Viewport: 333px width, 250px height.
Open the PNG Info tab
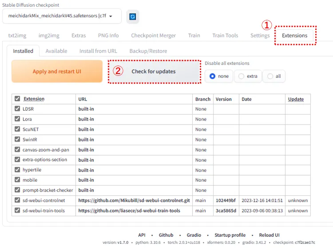point(108,35)
